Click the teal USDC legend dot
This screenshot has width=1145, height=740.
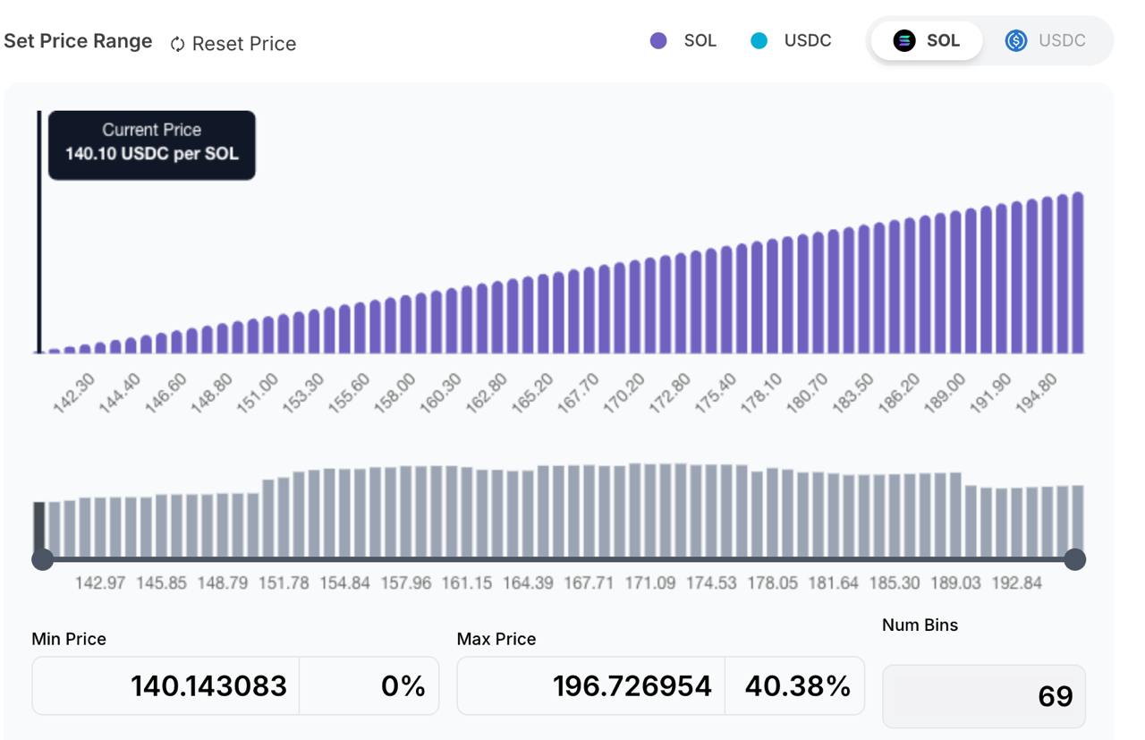[759, 40]
